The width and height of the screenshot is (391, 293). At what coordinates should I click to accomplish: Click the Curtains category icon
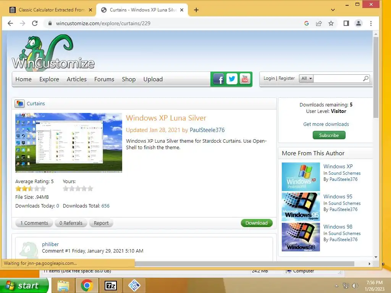pyautogui.click(x=19, y=103)
